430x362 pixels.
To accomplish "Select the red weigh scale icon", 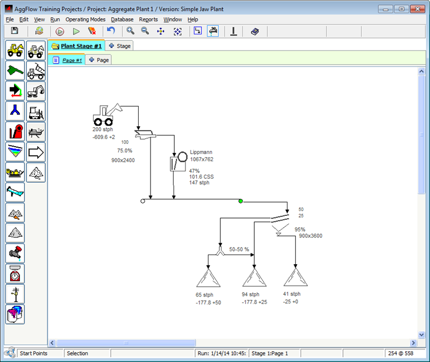I will click(15, 273).
